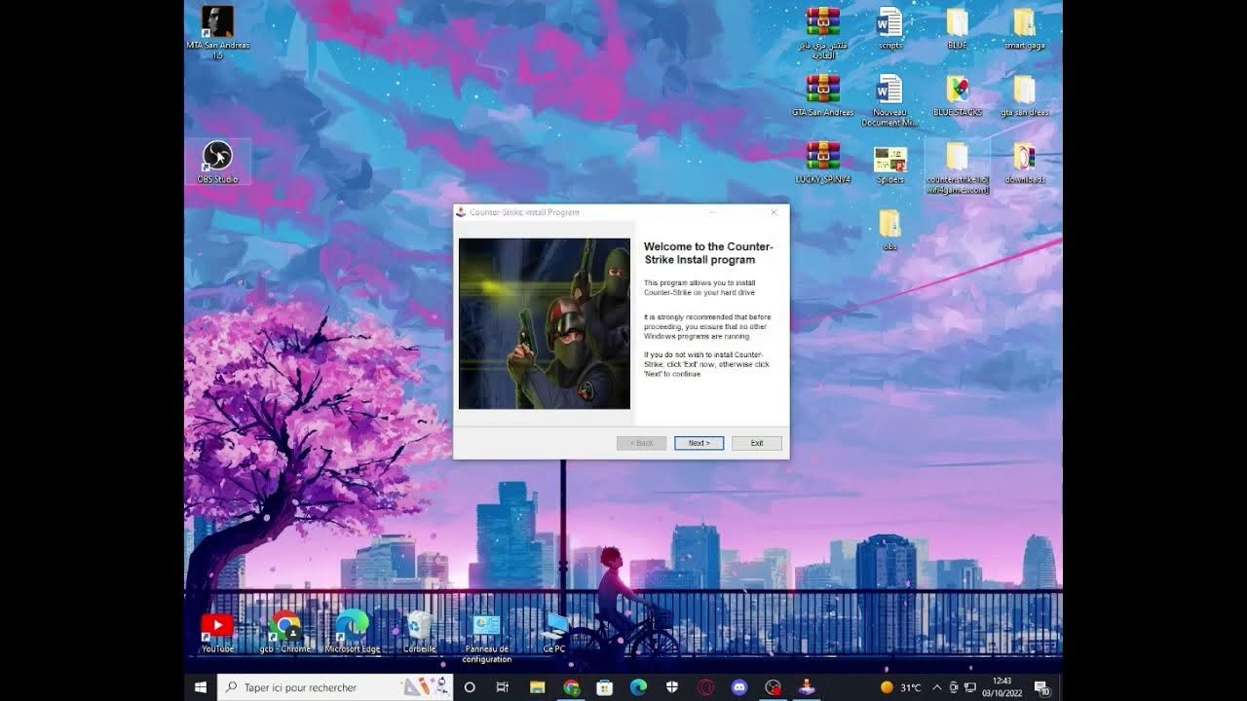Open File Explorer from the taskbar
Viewport: 1247px width, 701px height.
coord(537,687)
